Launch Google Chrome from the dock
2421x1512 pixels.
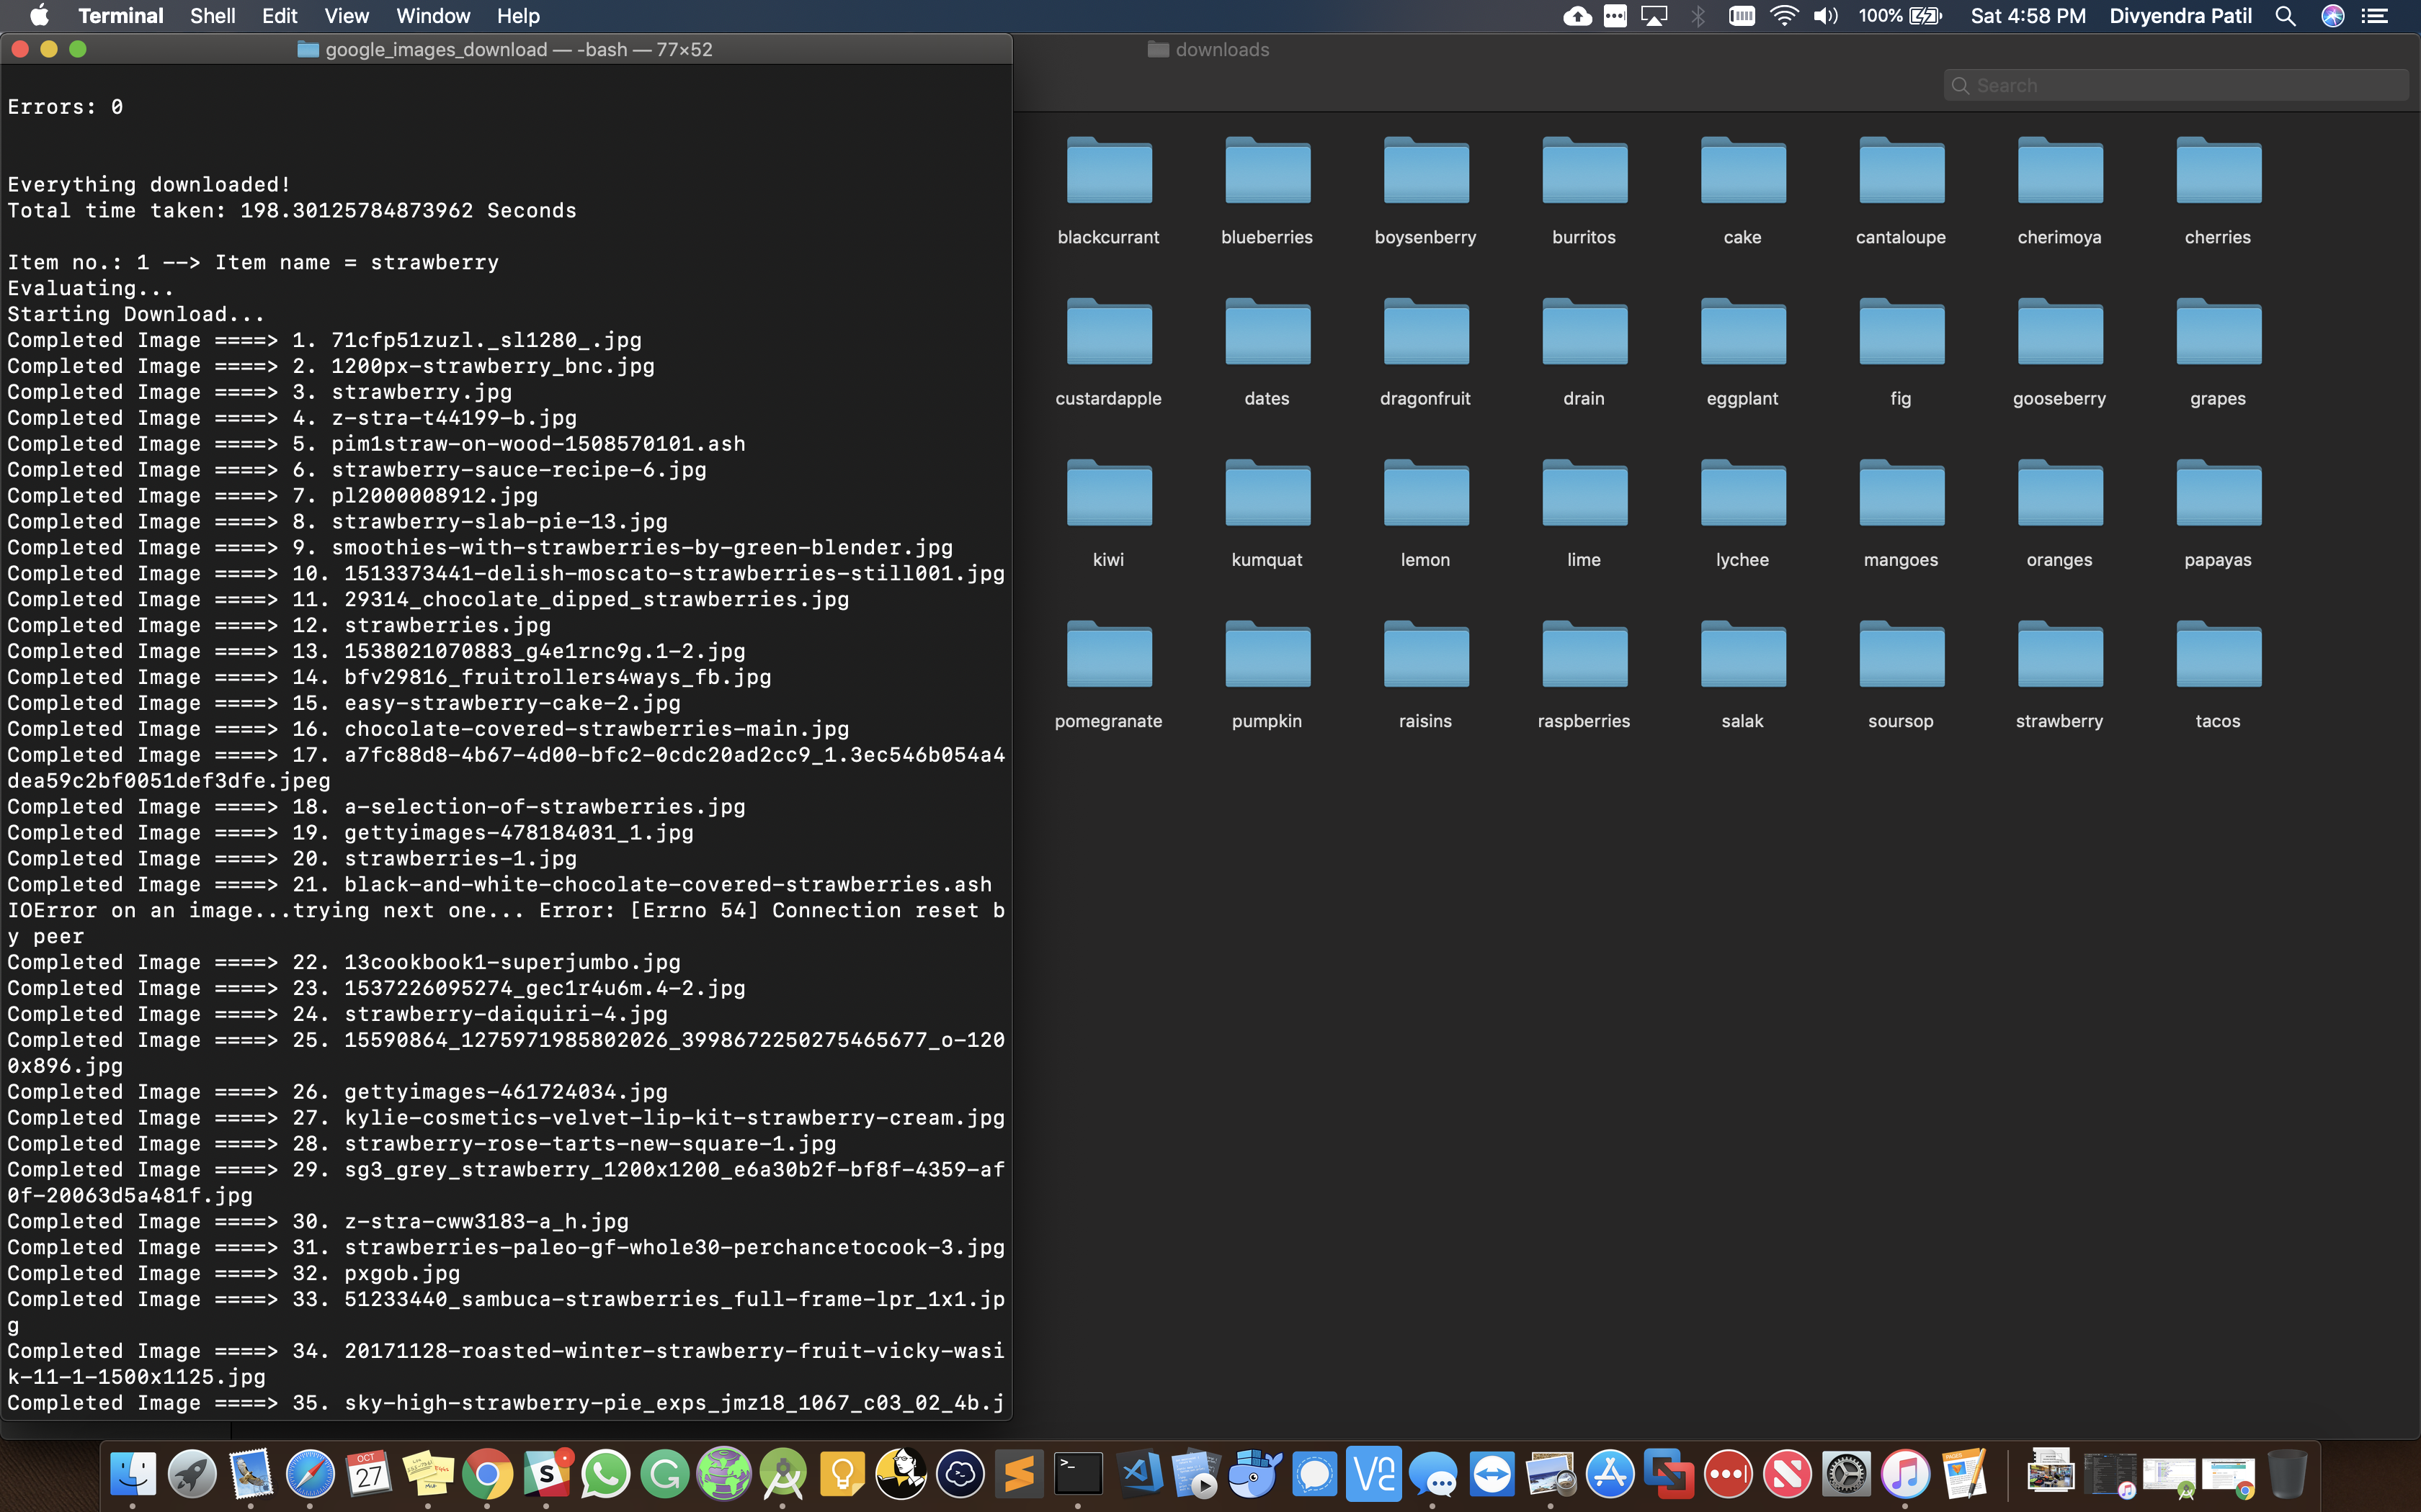(487, 1473)
